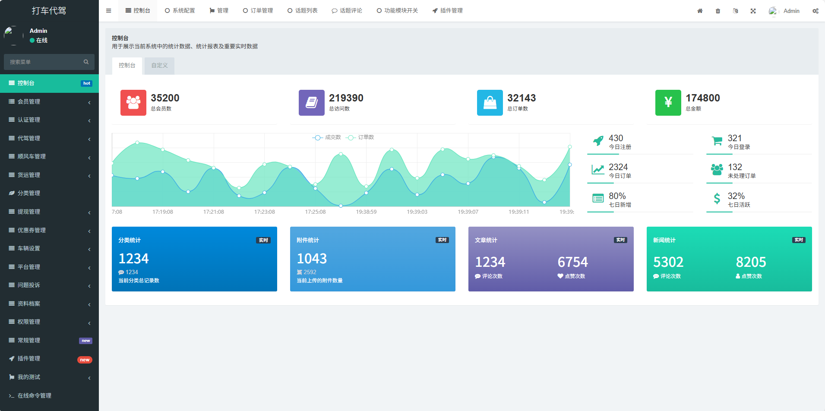
Task: Select the 控制台 content tab
Action: point(127,66)
